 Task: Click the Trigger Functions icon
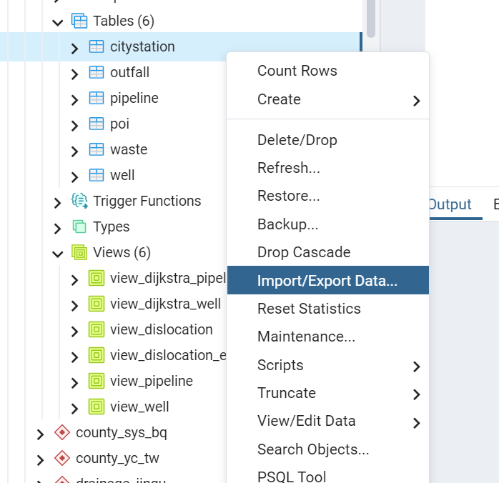[79, 201]
